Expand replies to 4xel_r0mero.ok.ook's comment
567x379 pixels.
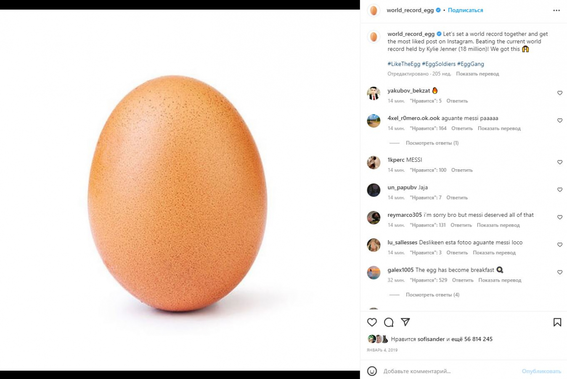coord(432,143)
